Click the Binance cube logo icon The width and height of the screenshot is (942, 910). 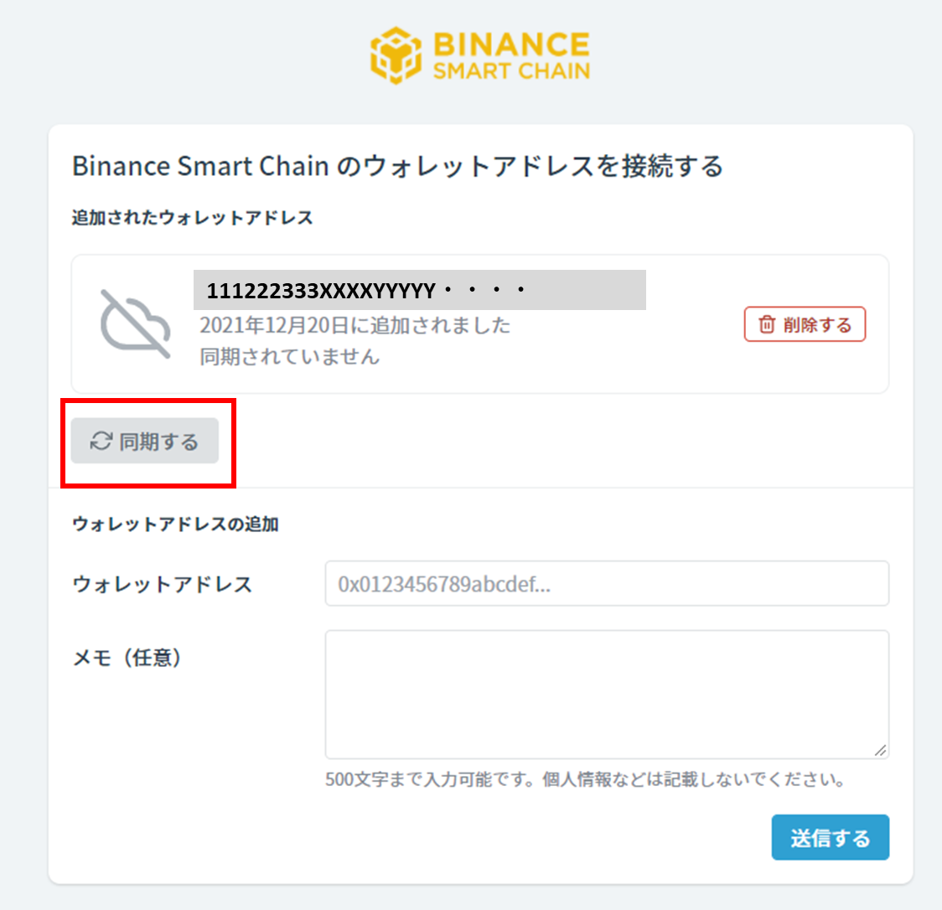click(396, 55)
